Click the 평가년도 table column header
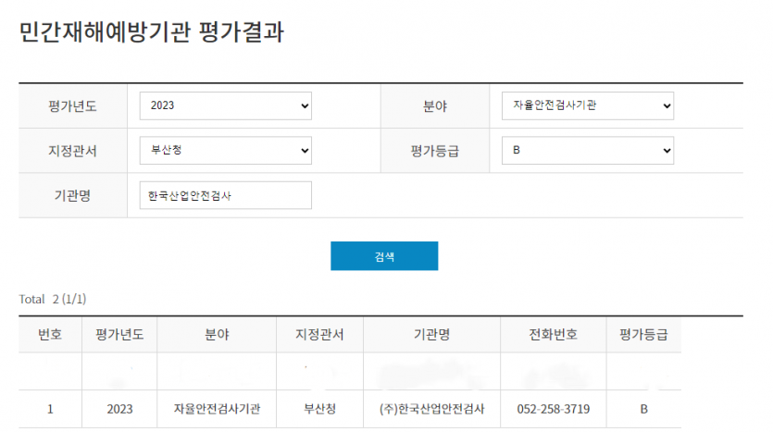Screen dimensions: 773x432 [x=119, y=335]
